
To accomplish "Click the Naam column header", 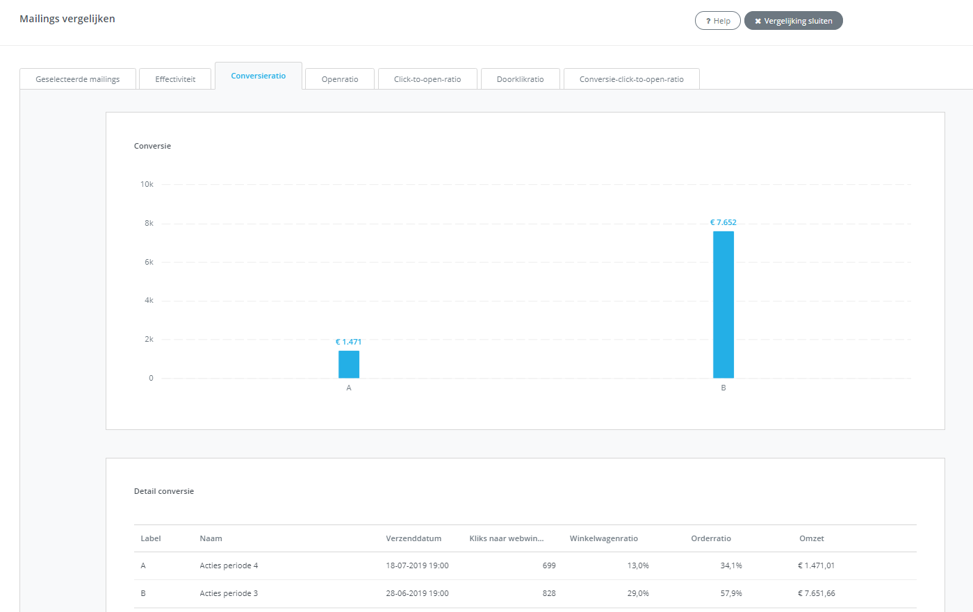I will point(211,538).
